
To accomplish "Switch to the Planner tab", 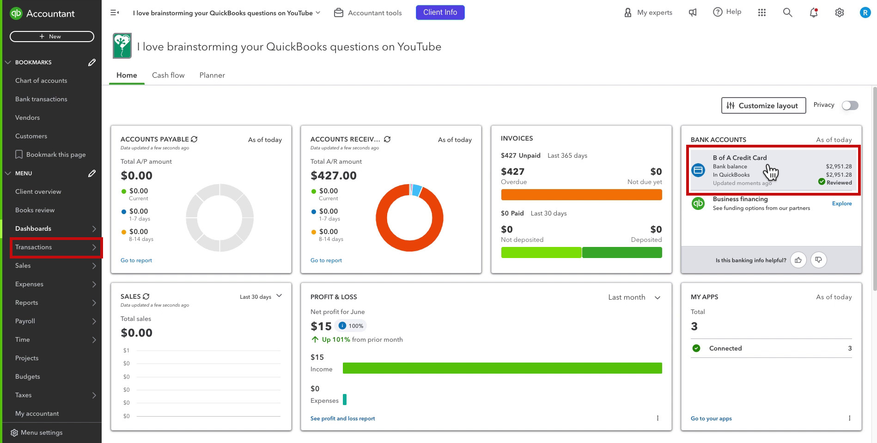I will [x=212, y=75].
